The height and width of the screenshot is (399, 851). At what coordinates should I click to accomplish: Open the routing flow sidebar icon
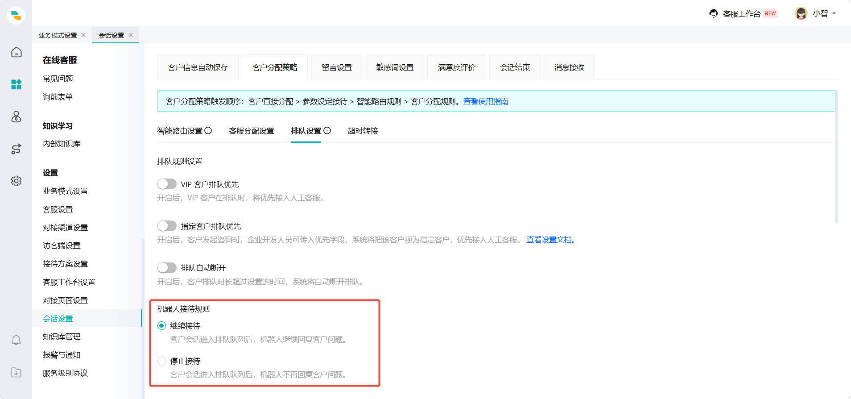pyautogui.click(x=16, y=149)
